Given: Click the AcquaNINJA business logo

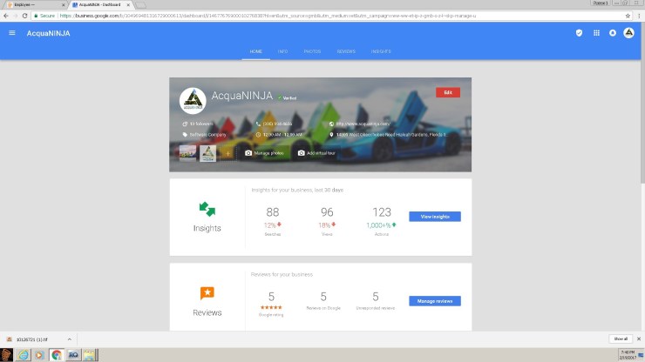Looking at the screenshot, I should (192, 101).
